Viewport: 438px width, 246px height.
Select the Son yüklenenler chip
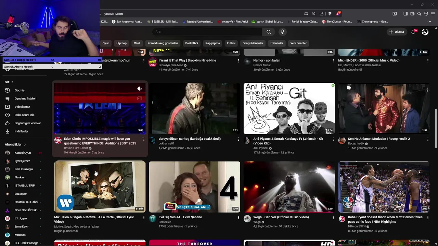coord(253,43)
